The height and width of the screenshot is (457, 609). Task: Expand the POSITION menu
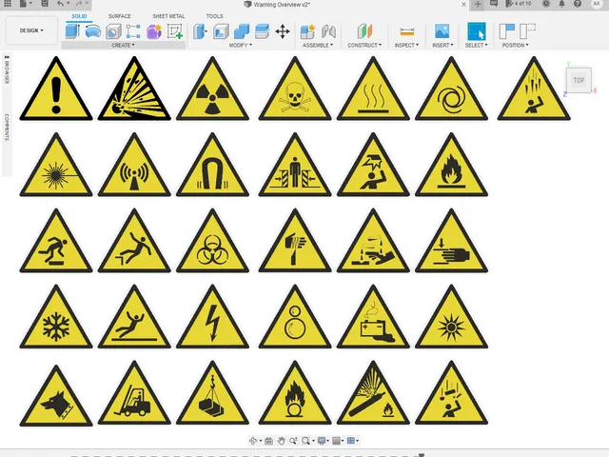click(515, 46)
